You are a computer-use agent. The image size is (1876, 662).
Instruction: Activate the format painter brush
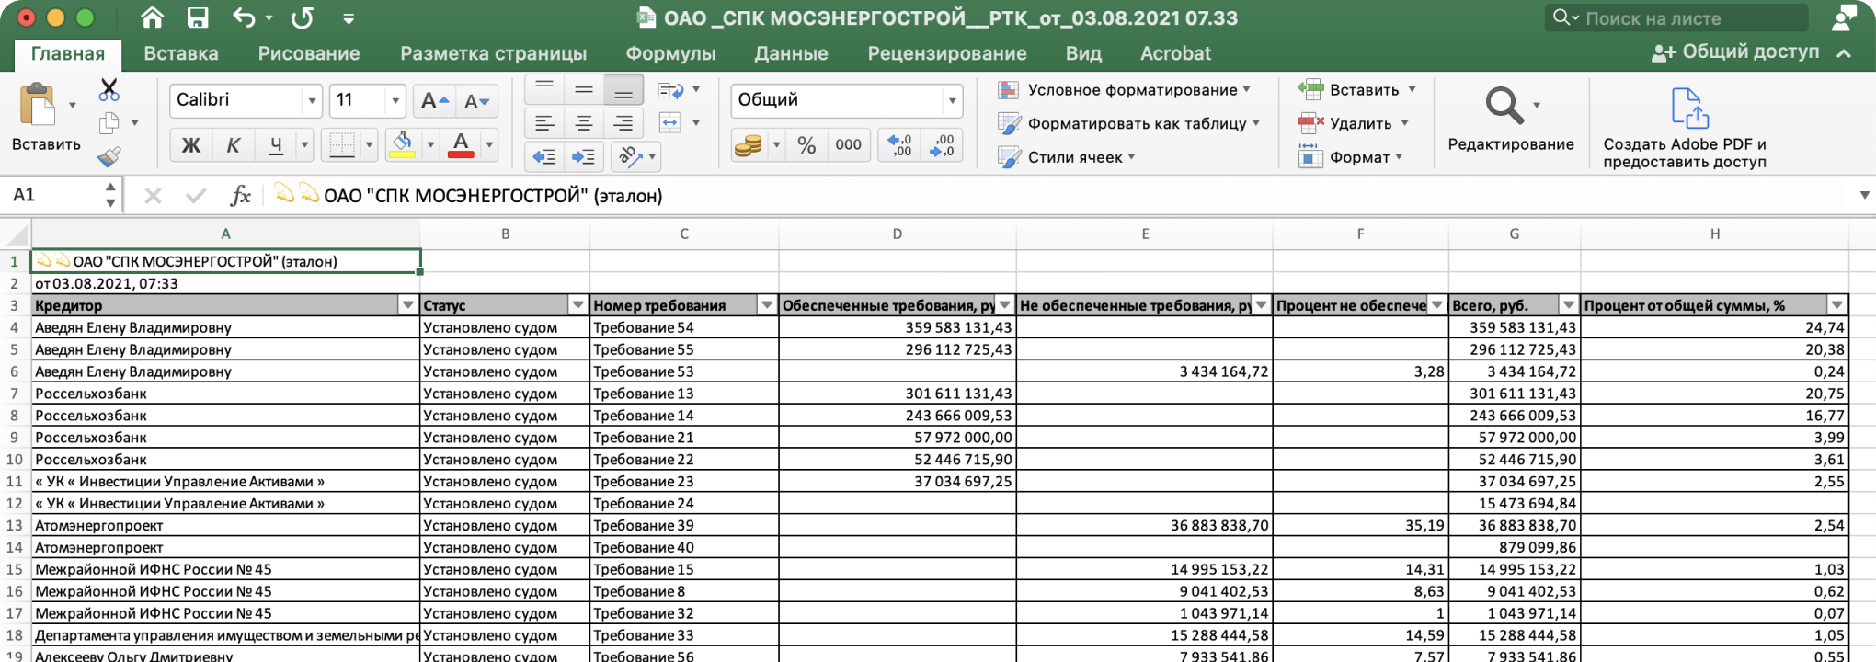109,156
